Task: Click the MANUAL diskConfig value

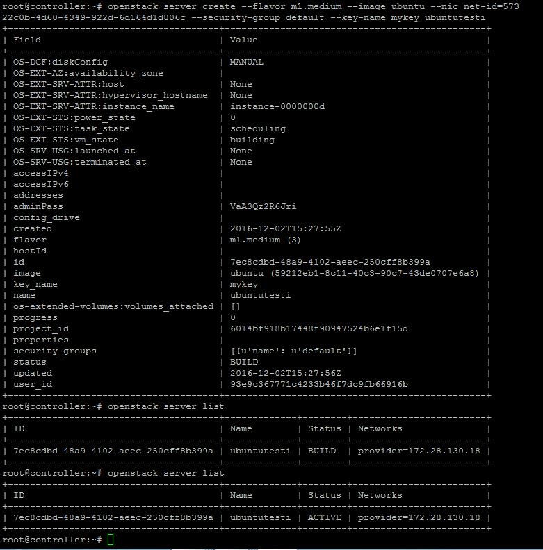Action: click(247, 62)
